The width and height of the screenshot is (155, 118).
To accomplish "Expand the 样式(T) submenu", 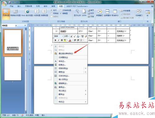I will pyautogui.click(x=71, y=102).
